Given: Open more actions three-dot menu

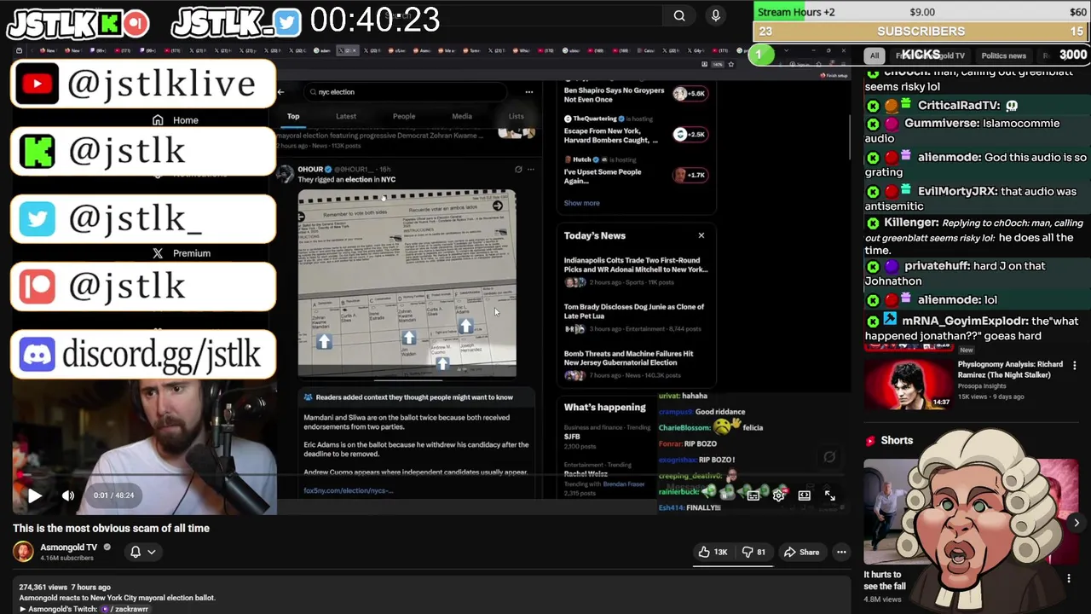Looking at the screenshot, I should tap(841, 552).
